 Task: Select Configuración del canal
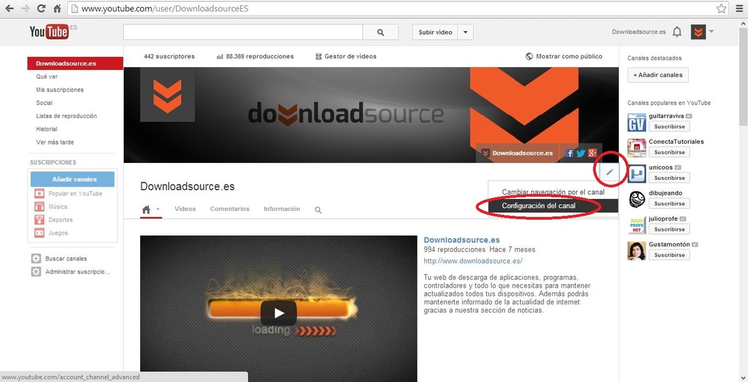click(552, 206)
